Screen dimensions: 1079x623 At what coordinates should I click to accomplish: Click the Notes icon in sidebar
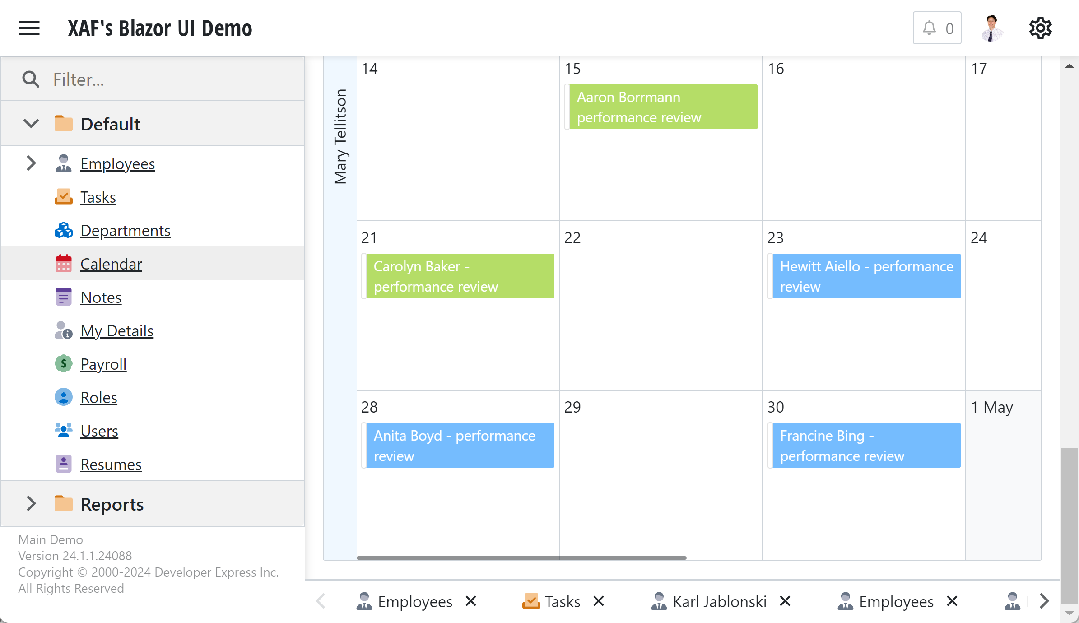tap(63, 297)
